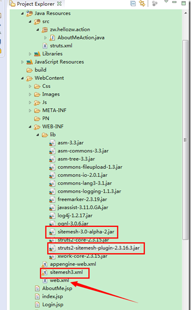The image size is (191, 310).
Task: Close the Project Explorer tab
Action: click(x=59, y=4)
